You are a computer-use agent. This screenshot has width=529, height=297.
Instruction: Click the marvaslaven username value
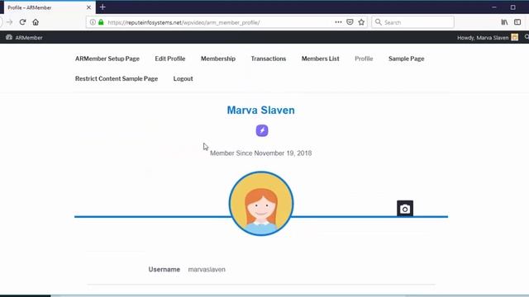tap(207, 270)
